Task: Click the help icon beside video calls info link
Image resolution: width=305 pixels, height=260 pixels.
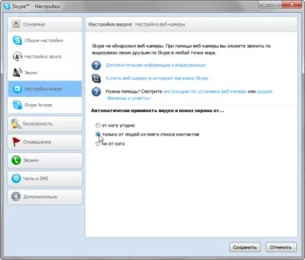Action: (x=96, y=65)
